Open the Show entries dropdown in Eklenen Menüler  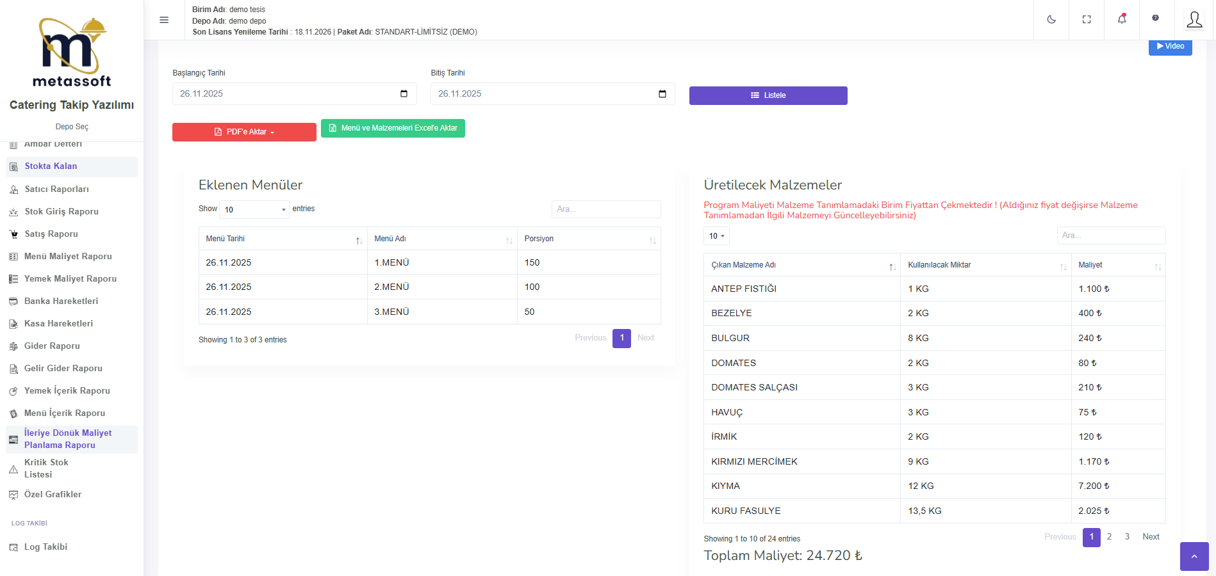(x=254, y=209)
